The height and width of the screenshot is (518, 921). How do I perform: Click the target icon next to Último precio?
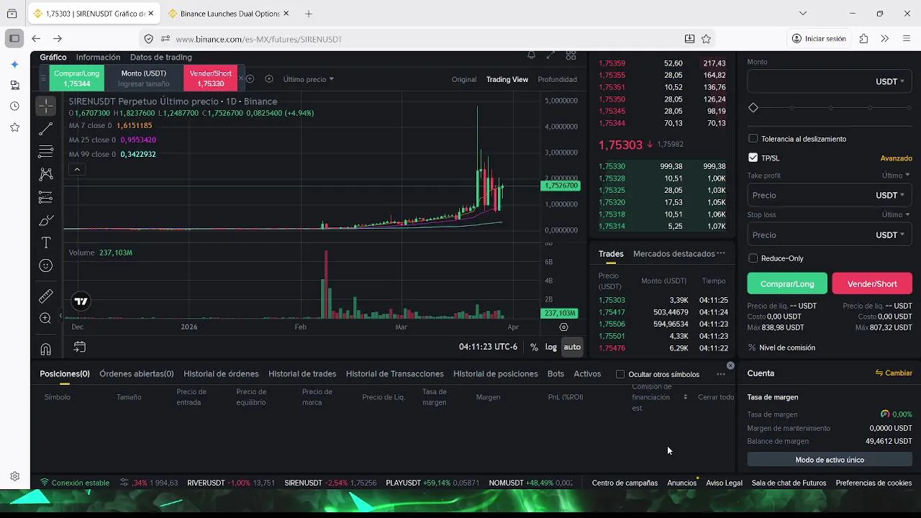pyautogui.click(x=269, y=79)
